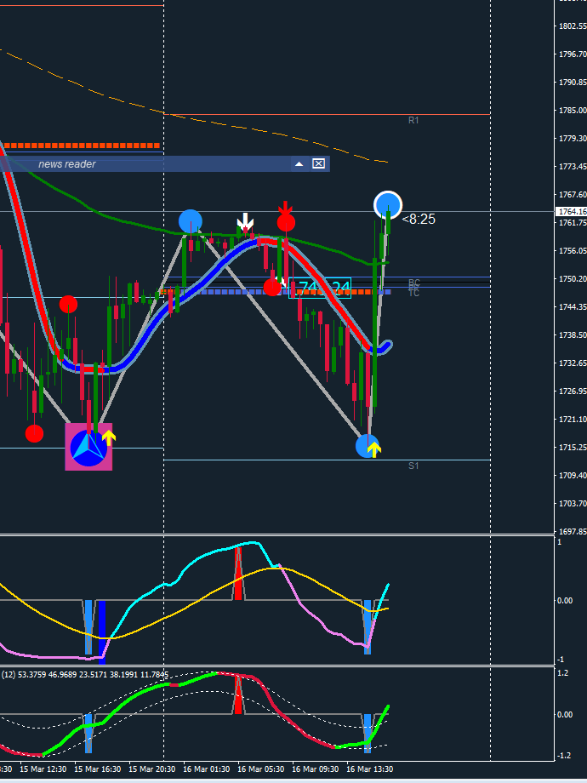Viewport: 587px width, 783px height.
Task: Select the white-ringed blue circle at the latest candle
Action: [x=388, y=205]
